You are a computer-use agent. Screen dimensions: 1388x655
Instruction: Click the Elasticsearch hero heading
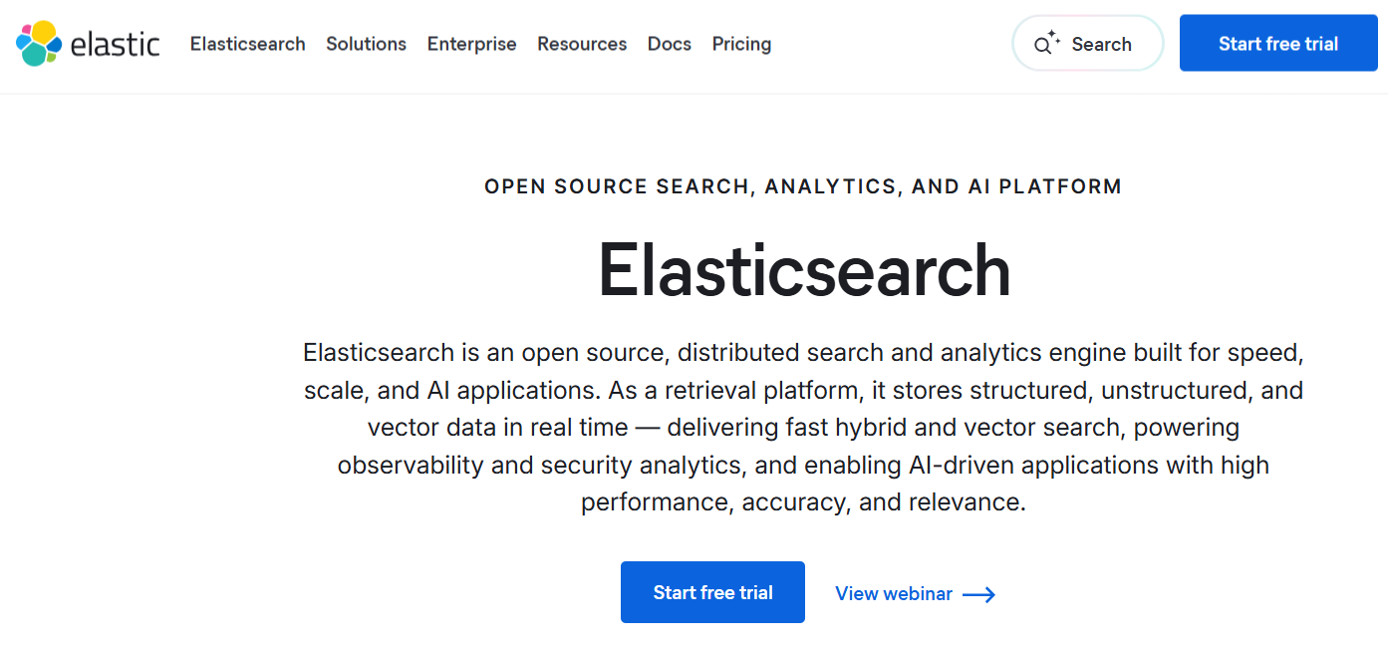803,269
